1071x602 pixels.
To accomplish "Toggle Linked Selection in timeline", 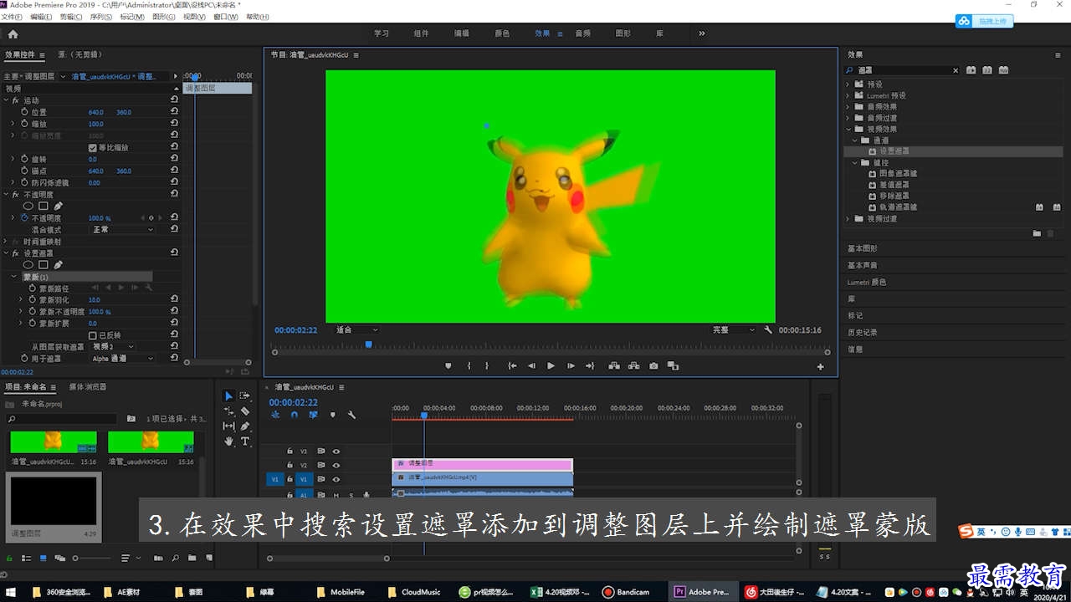I will tap(313, 415).
